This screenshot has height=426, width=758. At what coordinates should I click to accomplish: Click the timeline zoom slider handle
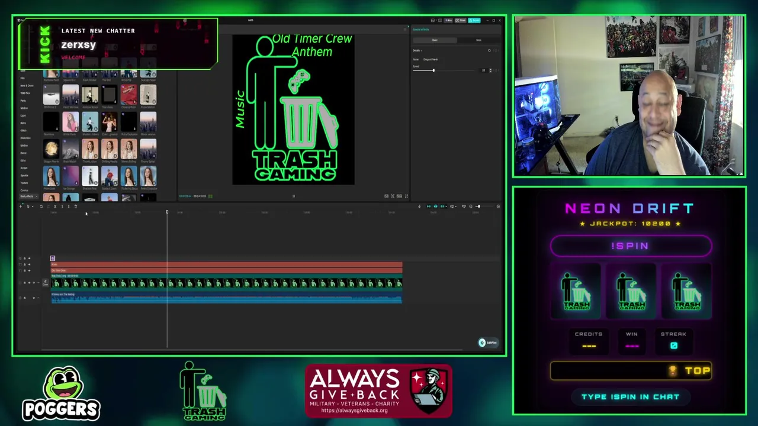coord(479,206)
